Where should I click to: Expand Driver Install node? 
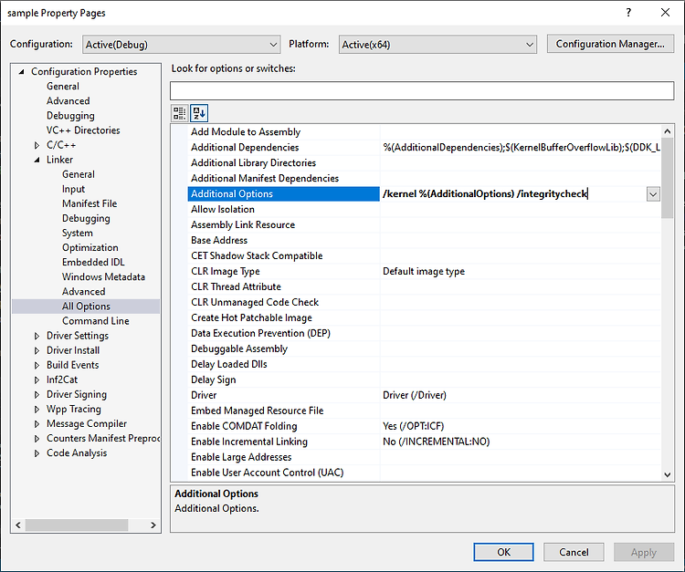pos(37,350)
